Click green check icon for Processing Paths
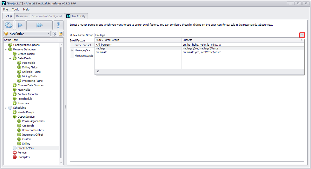311x169 pixels. click(x=19, y=81)
